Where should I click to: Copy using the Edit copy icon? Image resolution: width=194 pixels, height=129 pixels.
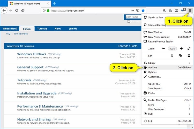[181, 56]
